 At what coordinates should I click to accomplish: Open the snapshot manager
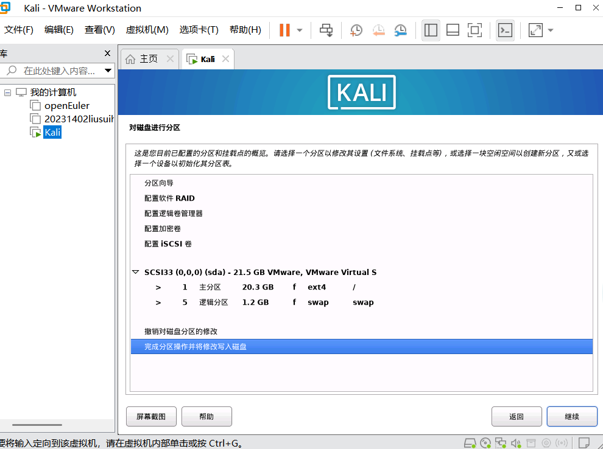[400, 30]
